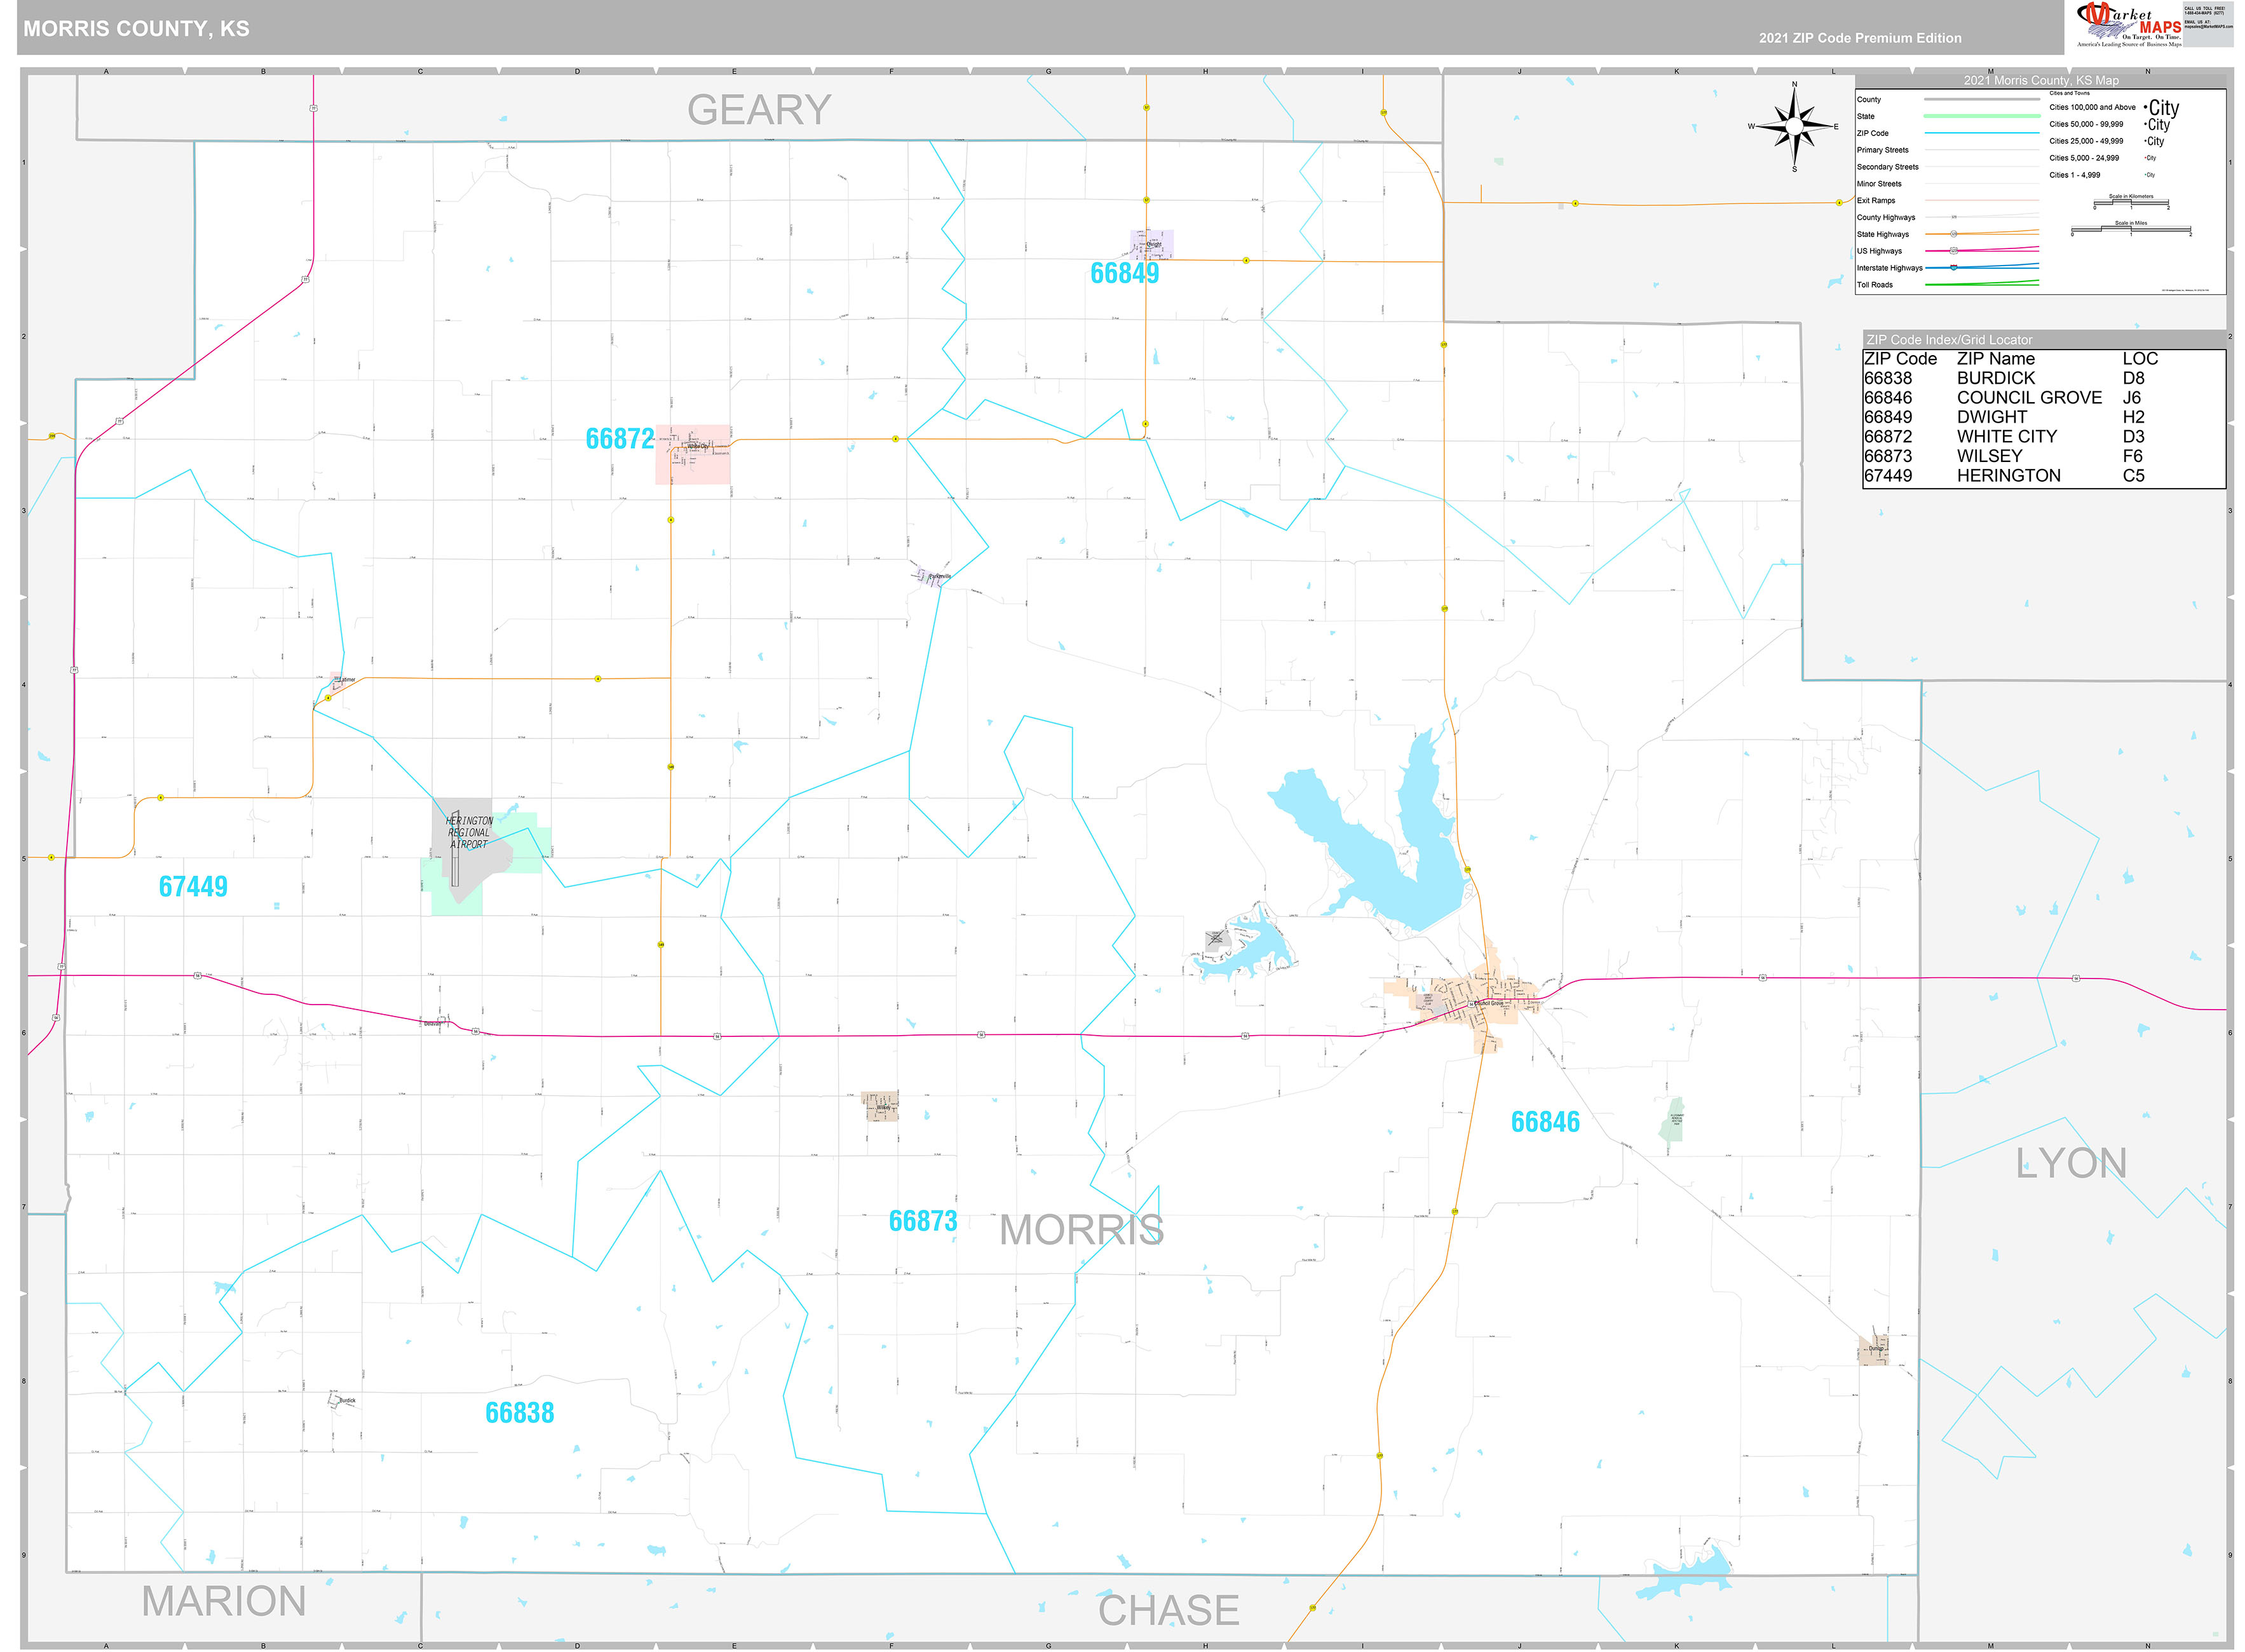The height and width of the screenshot is (1652, 2245).
Task: Select the US Highways shield symbol in the legend
Action: tap(1954, 251)
